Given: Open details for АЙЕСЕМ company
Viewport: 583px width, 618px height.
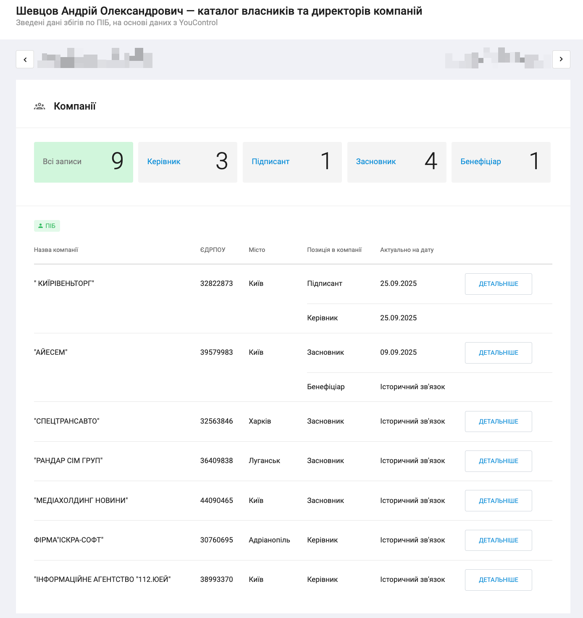Looking at the screenshot, I should click(498, 353).
